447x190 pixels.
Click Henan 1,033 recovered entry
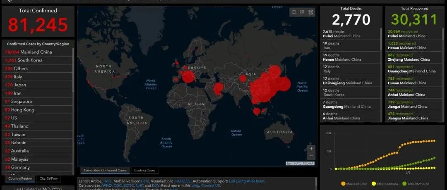coord(414,45)
